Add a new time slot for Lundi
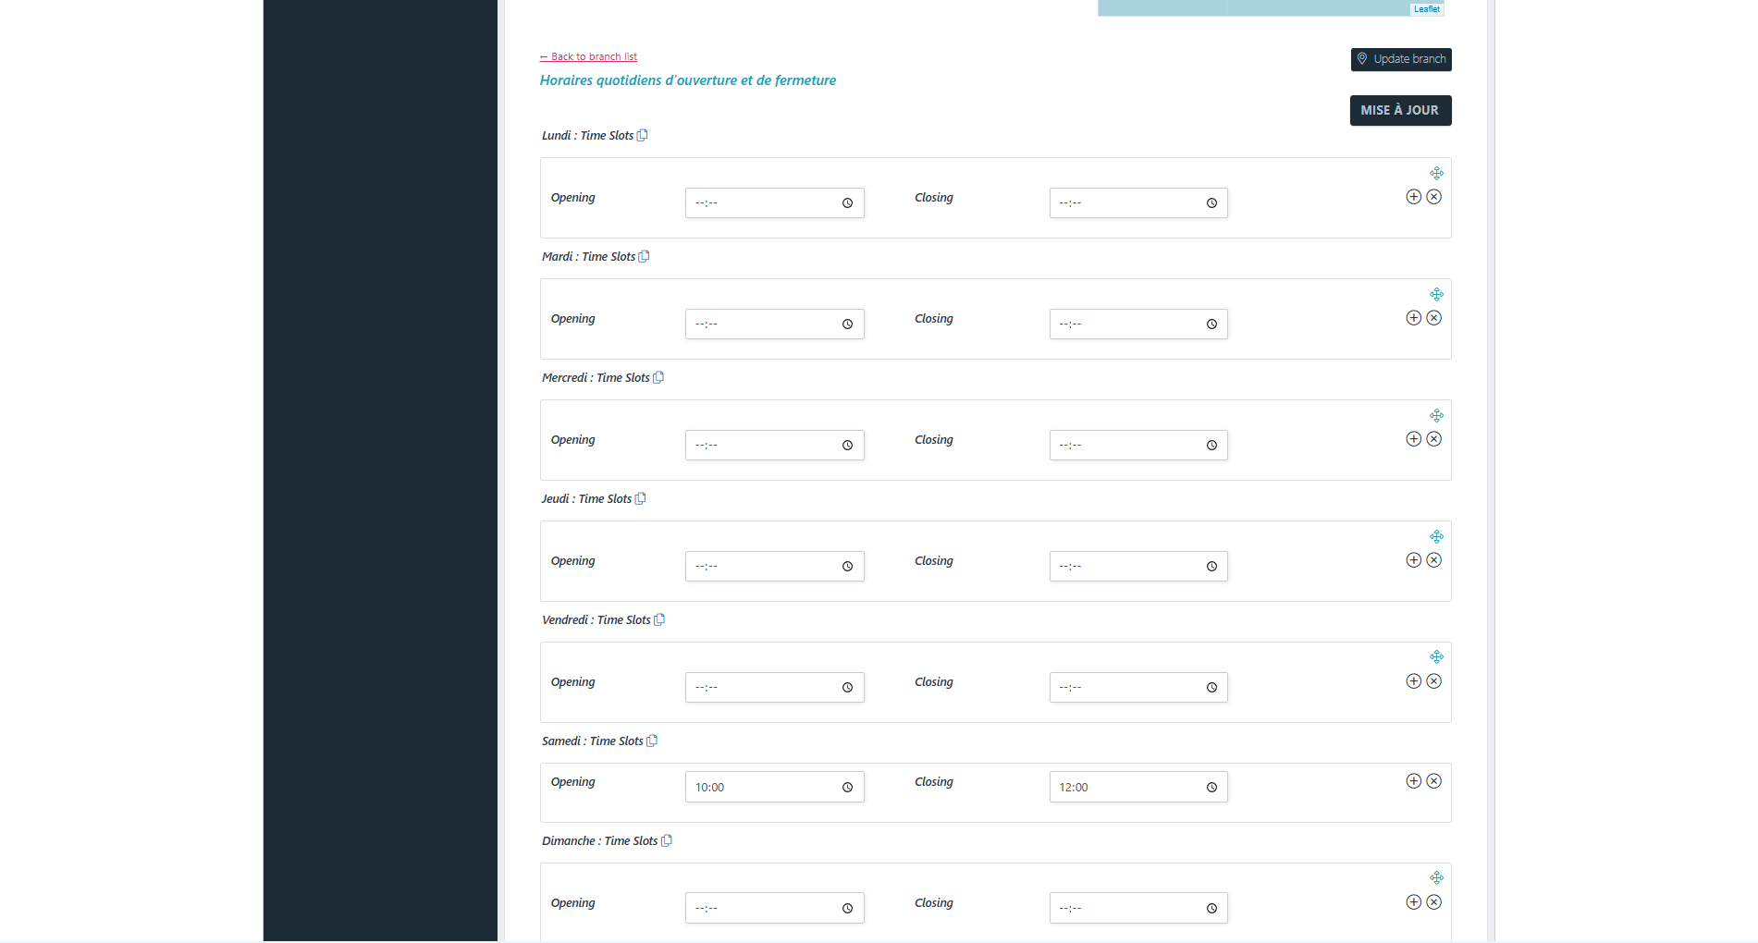Image resolution: width=1758 pixels, height=943 pixels. (x=1414, y=196)
